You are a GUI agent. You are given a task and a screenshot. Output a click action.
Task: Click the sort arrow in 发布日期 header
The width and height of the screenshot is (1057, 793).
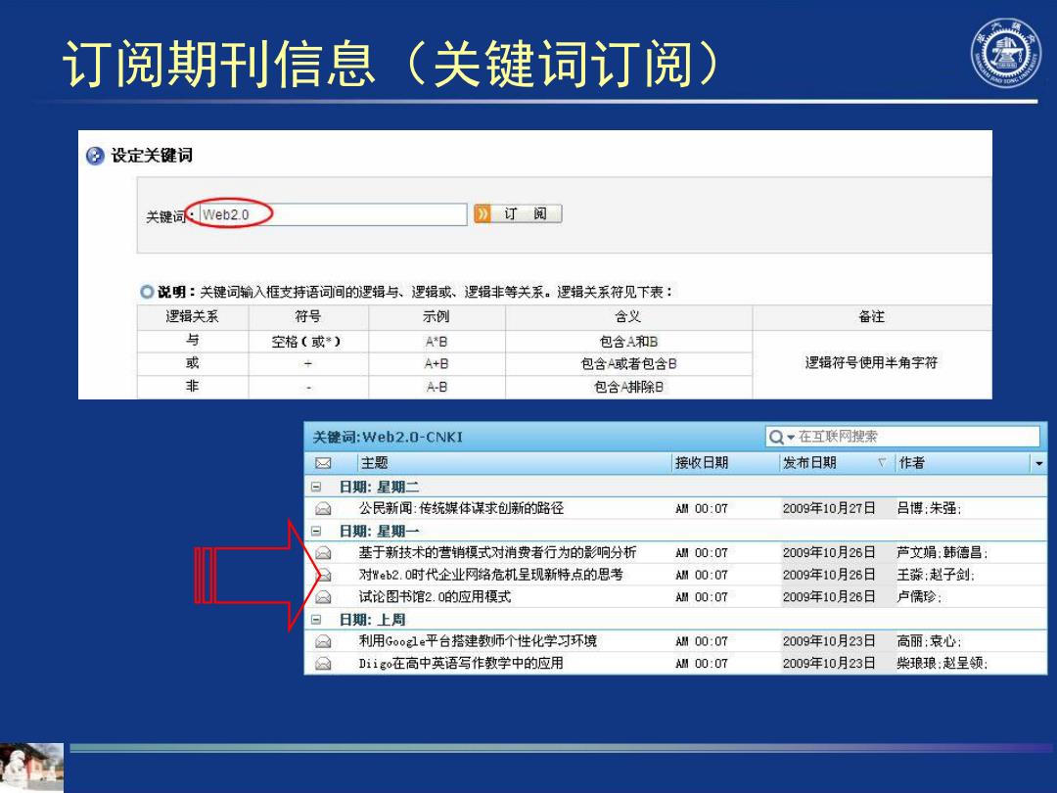882,462
